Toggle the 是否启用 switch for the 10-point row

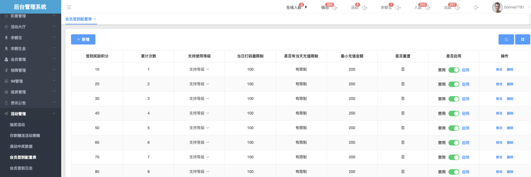pyautogui.click(x=454, y=70)
